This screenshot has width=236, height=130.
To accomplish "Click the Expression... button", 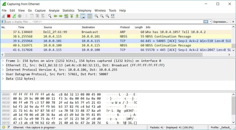I will [221, 22].
